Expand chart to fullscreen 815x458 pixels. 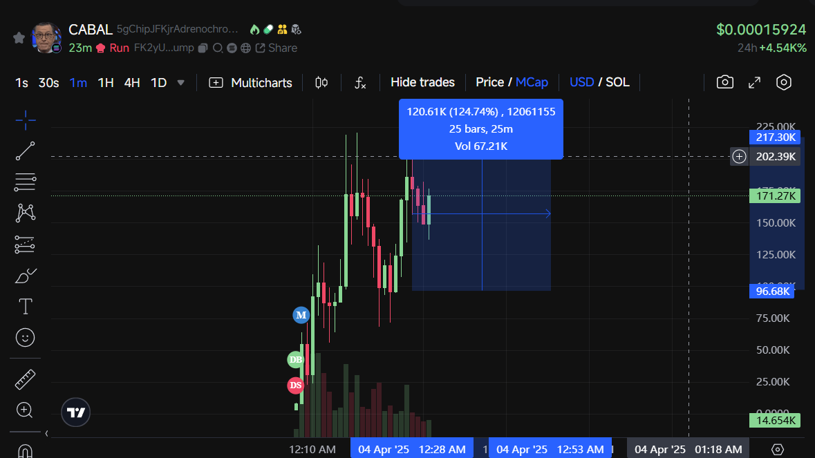pos(754,82)
